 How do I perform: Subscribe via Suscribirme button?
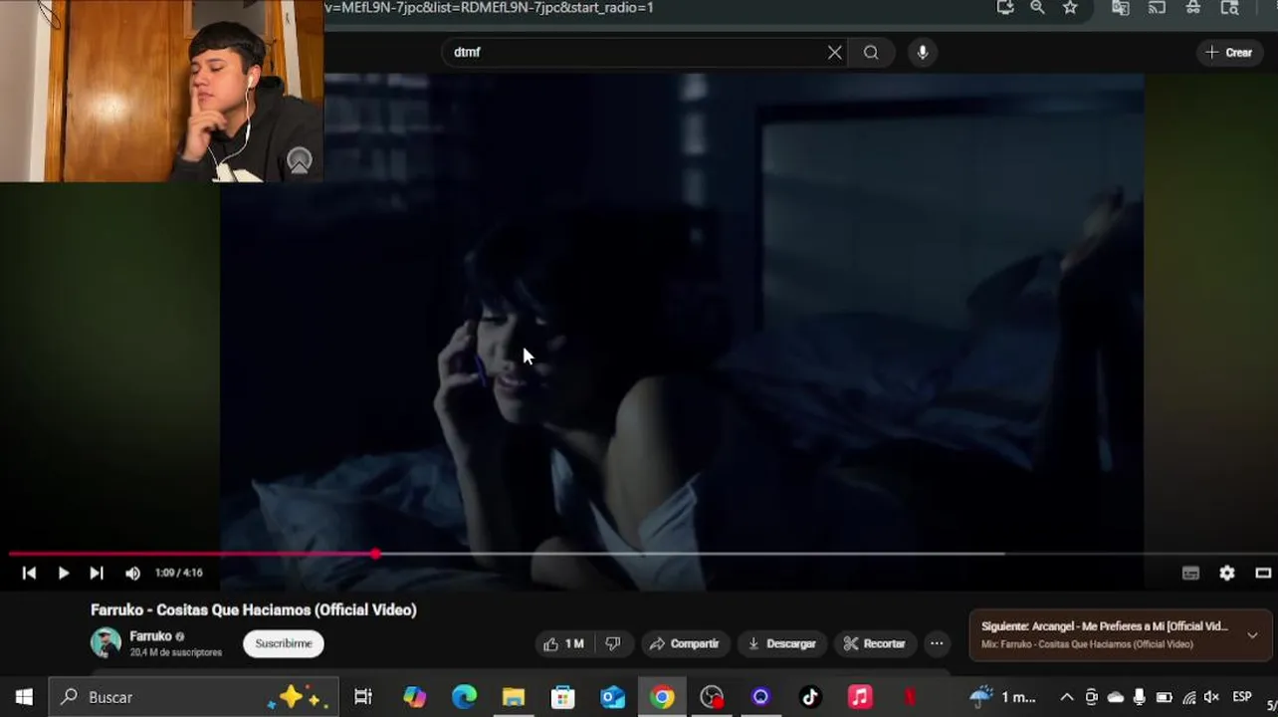[284, 644]
